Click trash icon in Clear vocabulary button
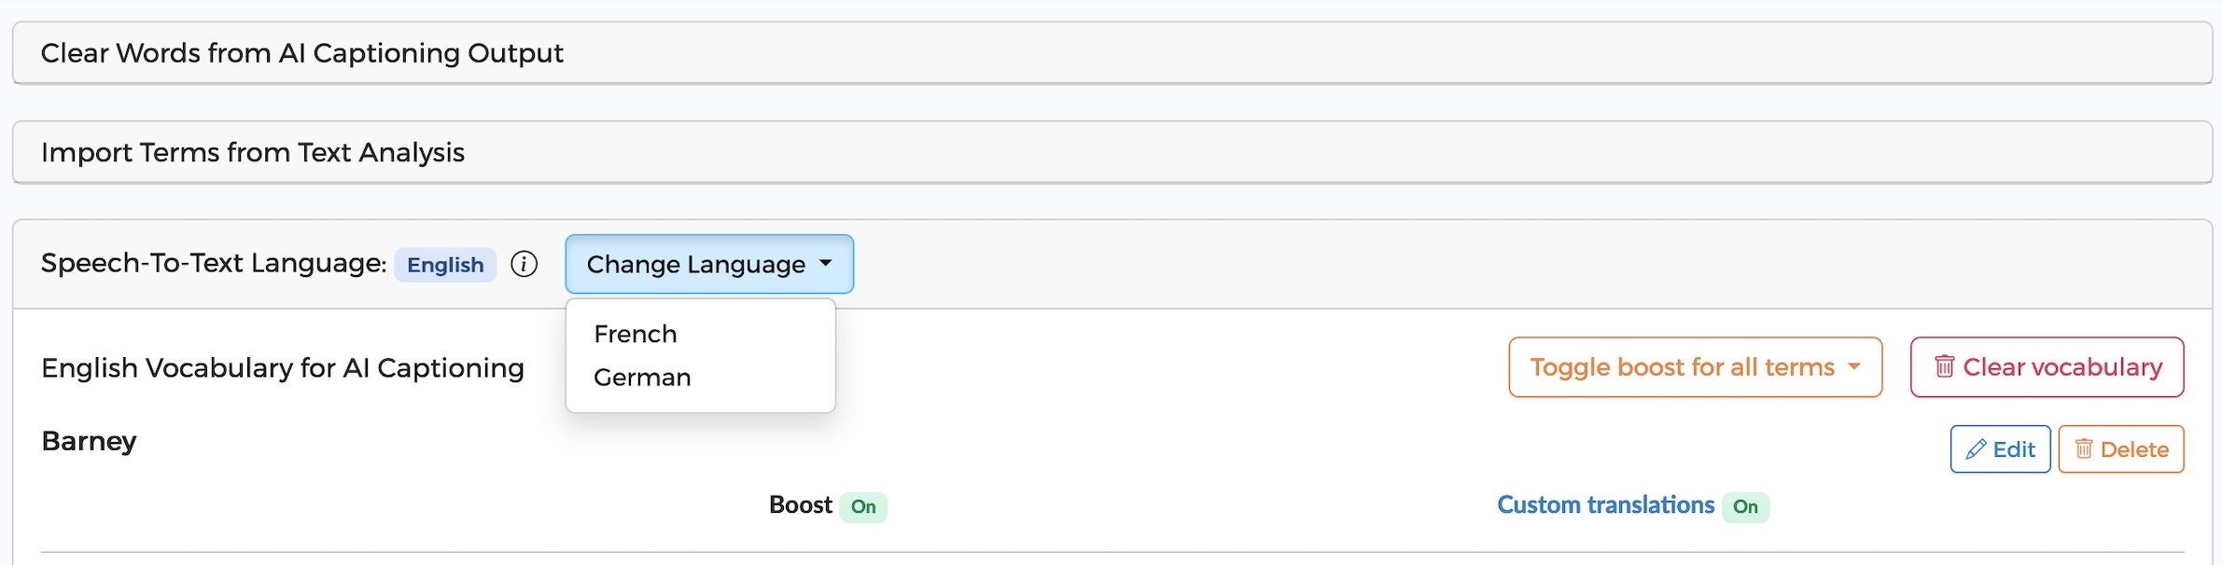This screenshot has width=2223, height=565. tap(1944, 366)
